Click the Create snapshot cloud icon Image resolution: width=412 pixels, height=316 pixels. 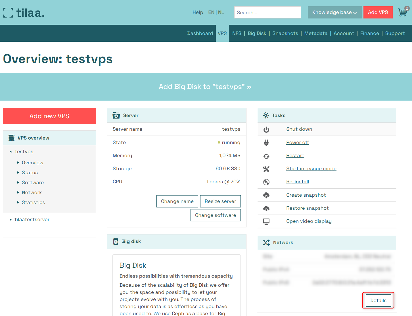click(266, 195)
